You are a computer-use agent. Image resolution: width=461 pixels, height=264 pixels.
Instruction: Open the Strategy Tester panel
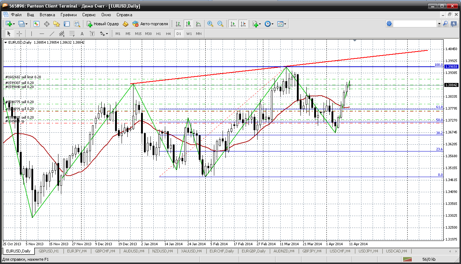tap(77, 24)
